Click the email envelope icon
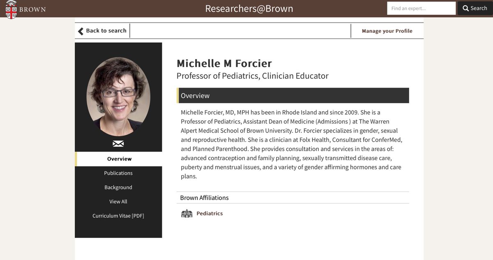This screenshot has height=260, width=493. pyautogui.click(x=118, y=143)
